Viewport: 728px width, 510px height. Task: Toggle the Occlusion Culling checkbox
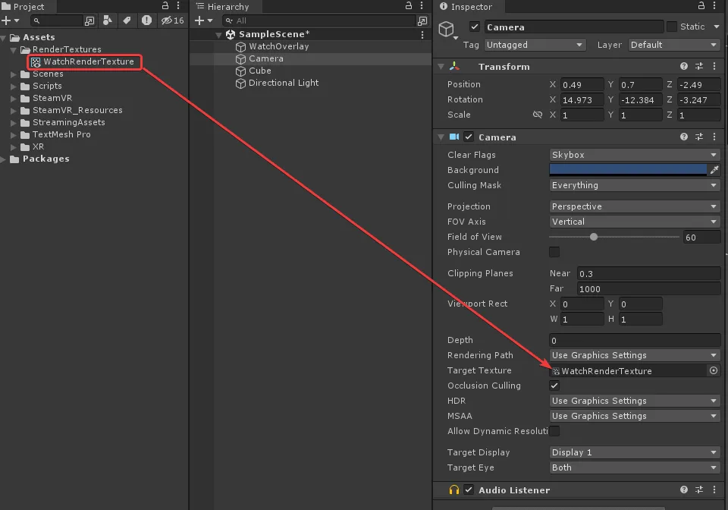pos(554,386)
